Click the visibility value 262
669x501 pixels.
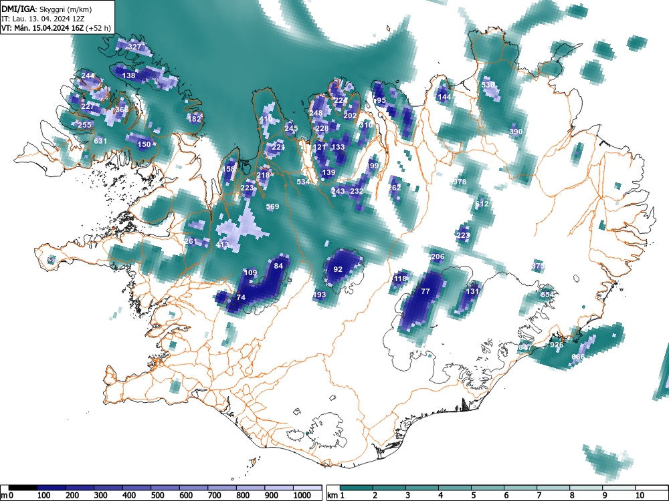[395, 188]
